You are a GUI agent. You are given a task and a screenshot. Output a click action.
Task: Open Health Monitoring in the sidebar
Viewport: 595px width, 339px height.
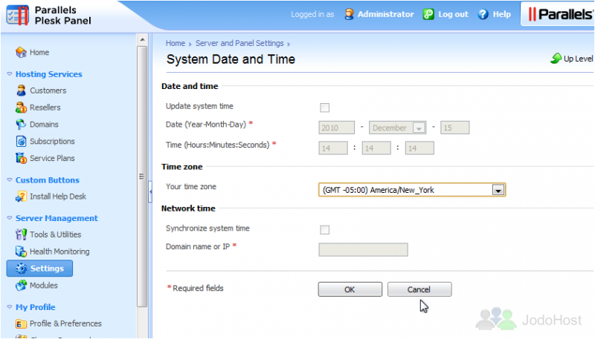(59, 251)
